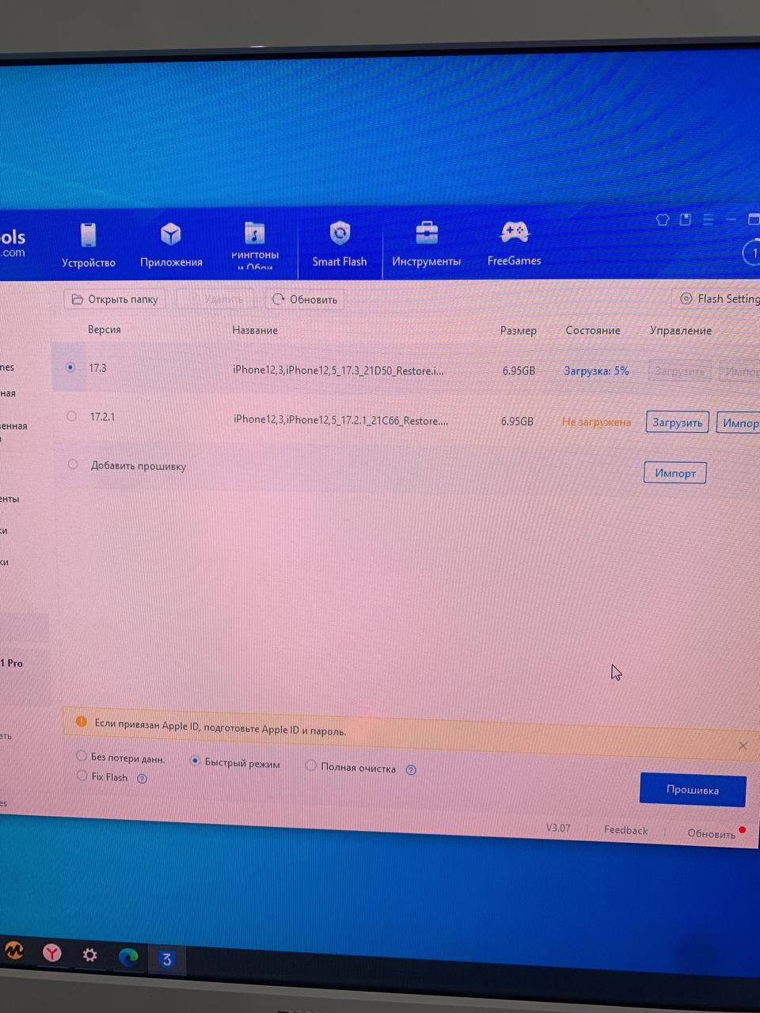Click Импорт in the 17.2.1 row
The height and width of the screenshot is (1013, 760).
pyautogui.click(x=739, y=423)
